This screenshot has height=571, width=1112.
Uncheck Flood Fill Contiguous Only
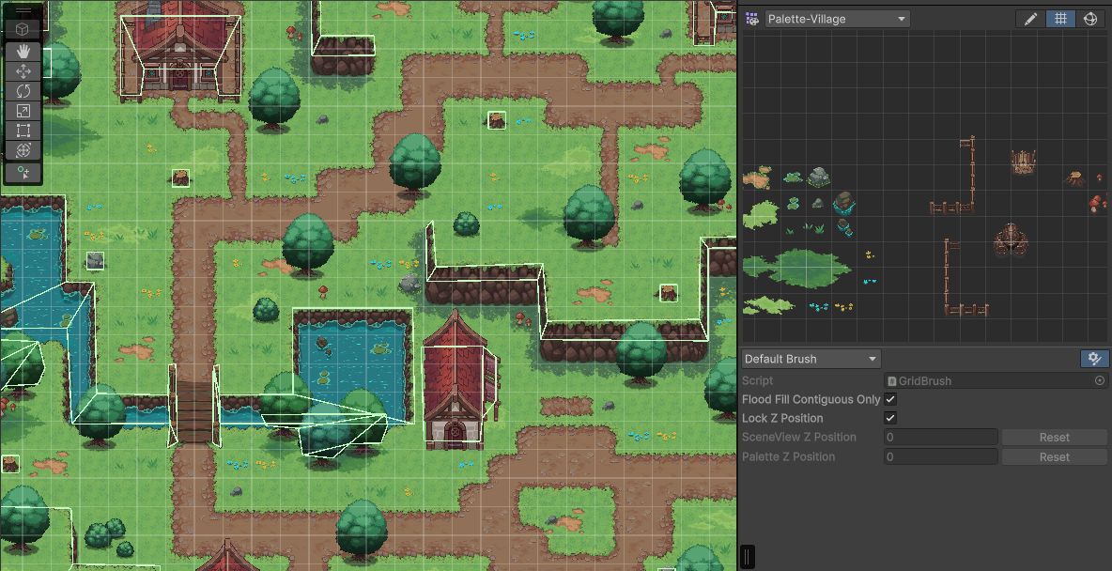pyautogui.click(x=890, y=399)
